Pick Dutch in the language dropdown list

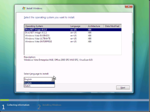pos(39,86)
